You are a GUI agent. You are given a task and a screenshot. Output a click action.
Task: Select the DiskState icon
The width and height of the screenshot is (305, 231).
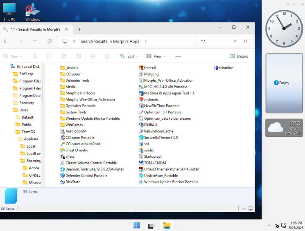pos(63,182)
